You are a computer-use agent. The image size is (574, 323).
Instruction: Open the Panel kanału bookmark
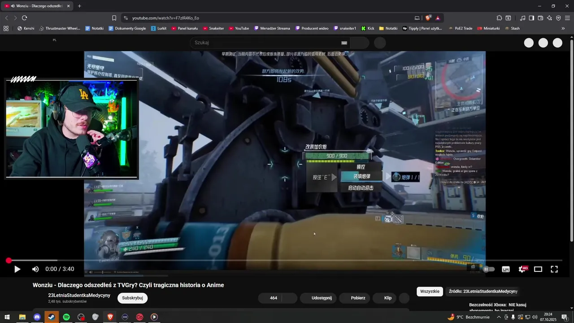tap(184, 28)
